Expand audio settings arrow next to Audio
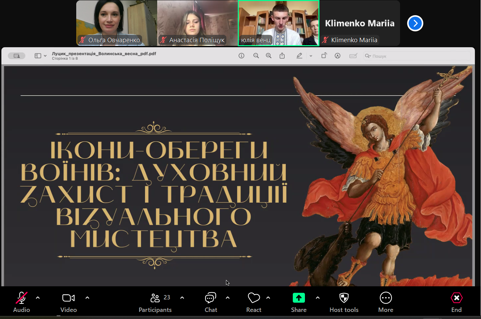Screen dimensions: 481x319 tap(38, 298)
